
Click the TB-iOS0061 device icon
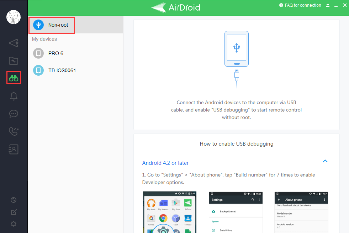pos(38,70)
